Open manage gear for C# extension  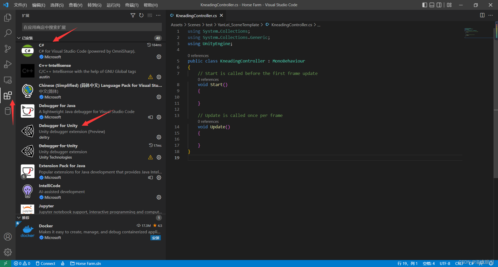point(159,57)
